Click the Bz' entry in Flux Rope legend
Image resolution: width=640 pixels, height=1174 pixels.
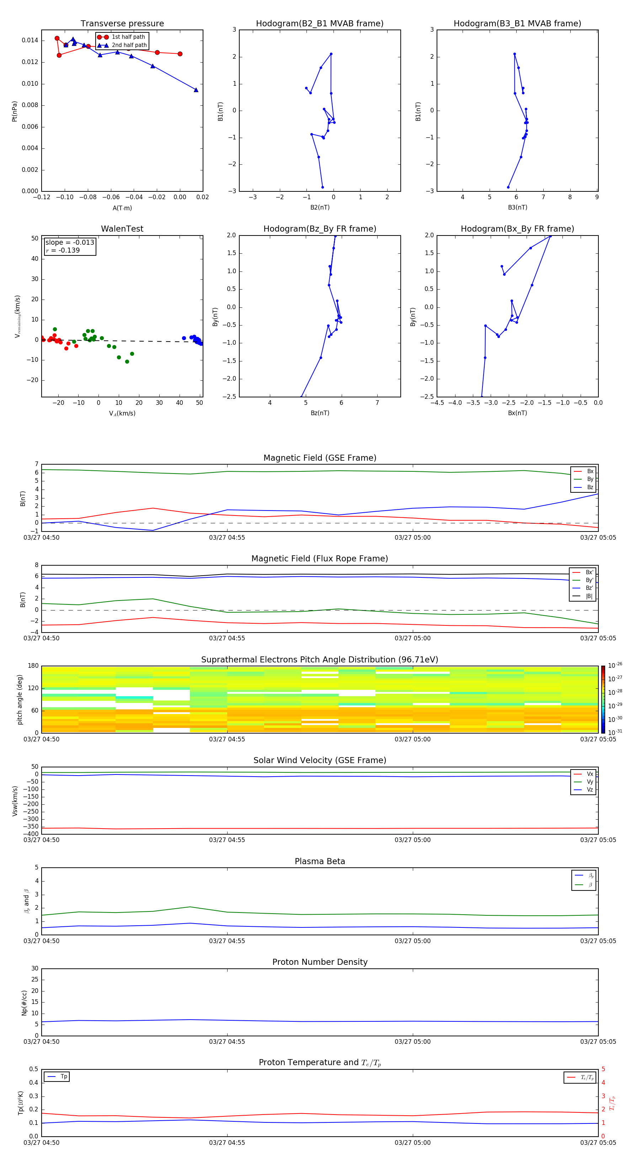[583, 588]
